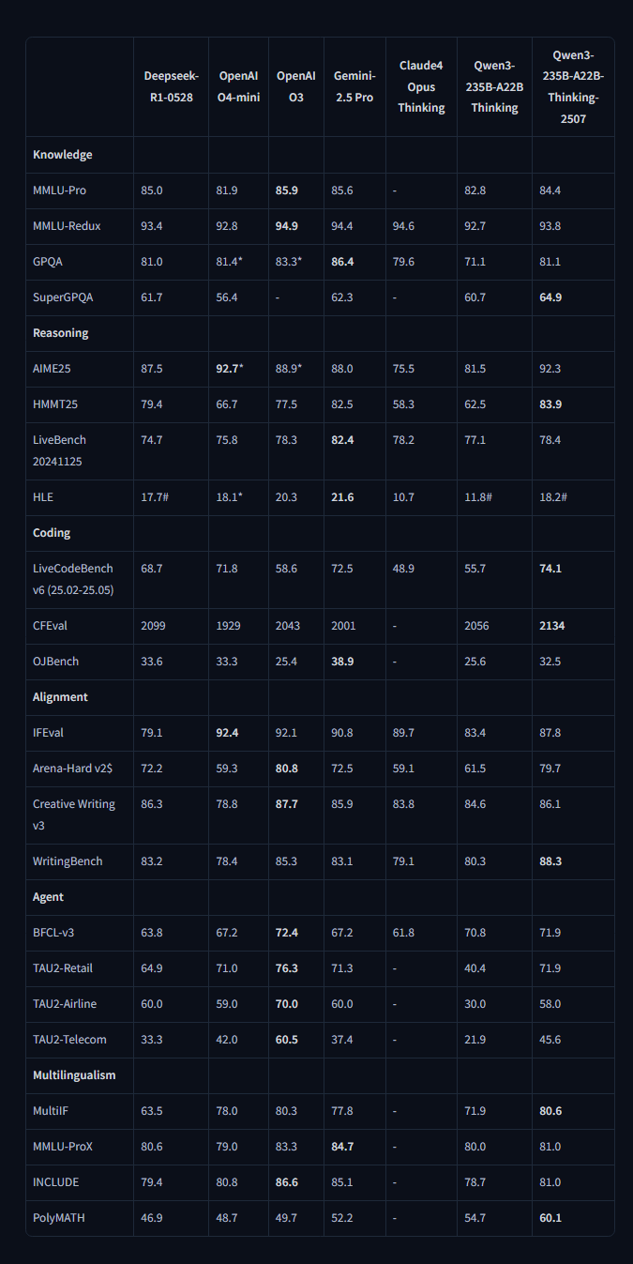Click the WritingBench row label
The height and width of the screenshot is (1264, 633).
[x=68, y=861]
